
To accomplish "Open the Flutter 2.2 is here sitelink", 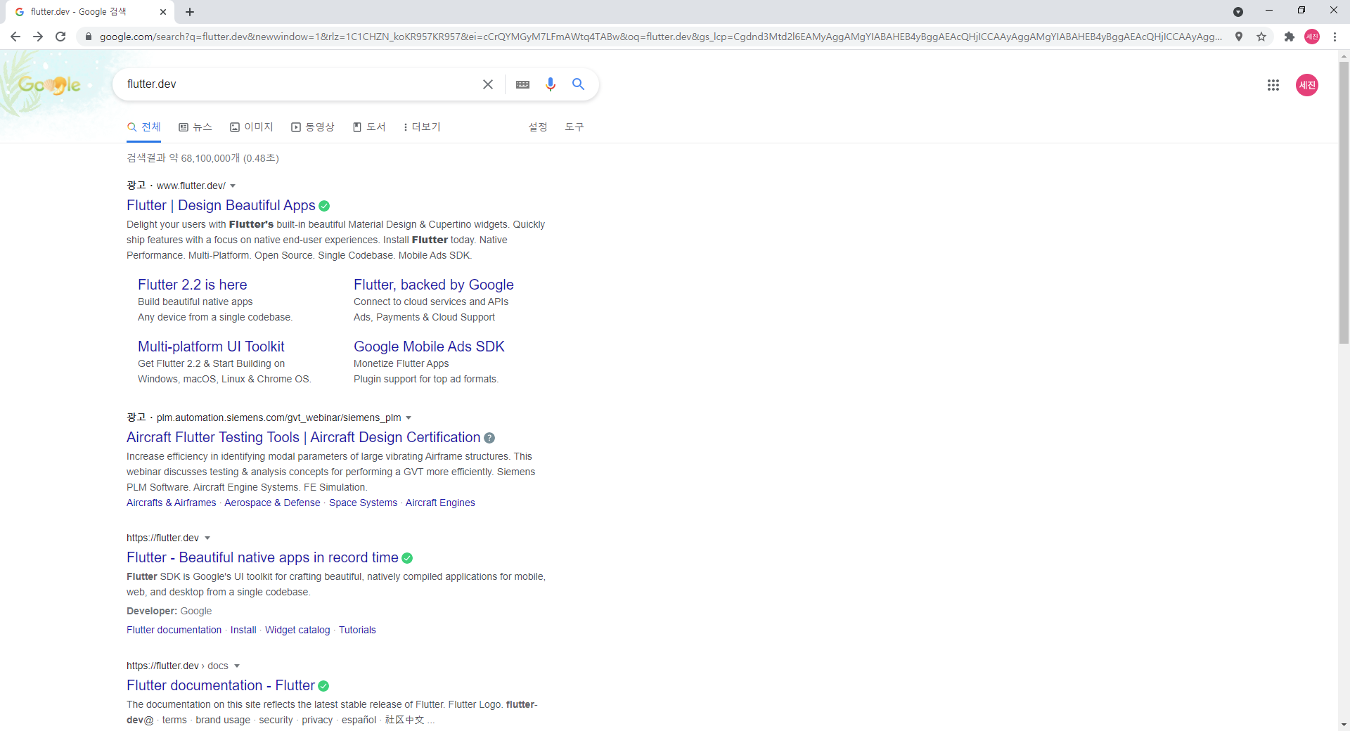I will 193,285.
